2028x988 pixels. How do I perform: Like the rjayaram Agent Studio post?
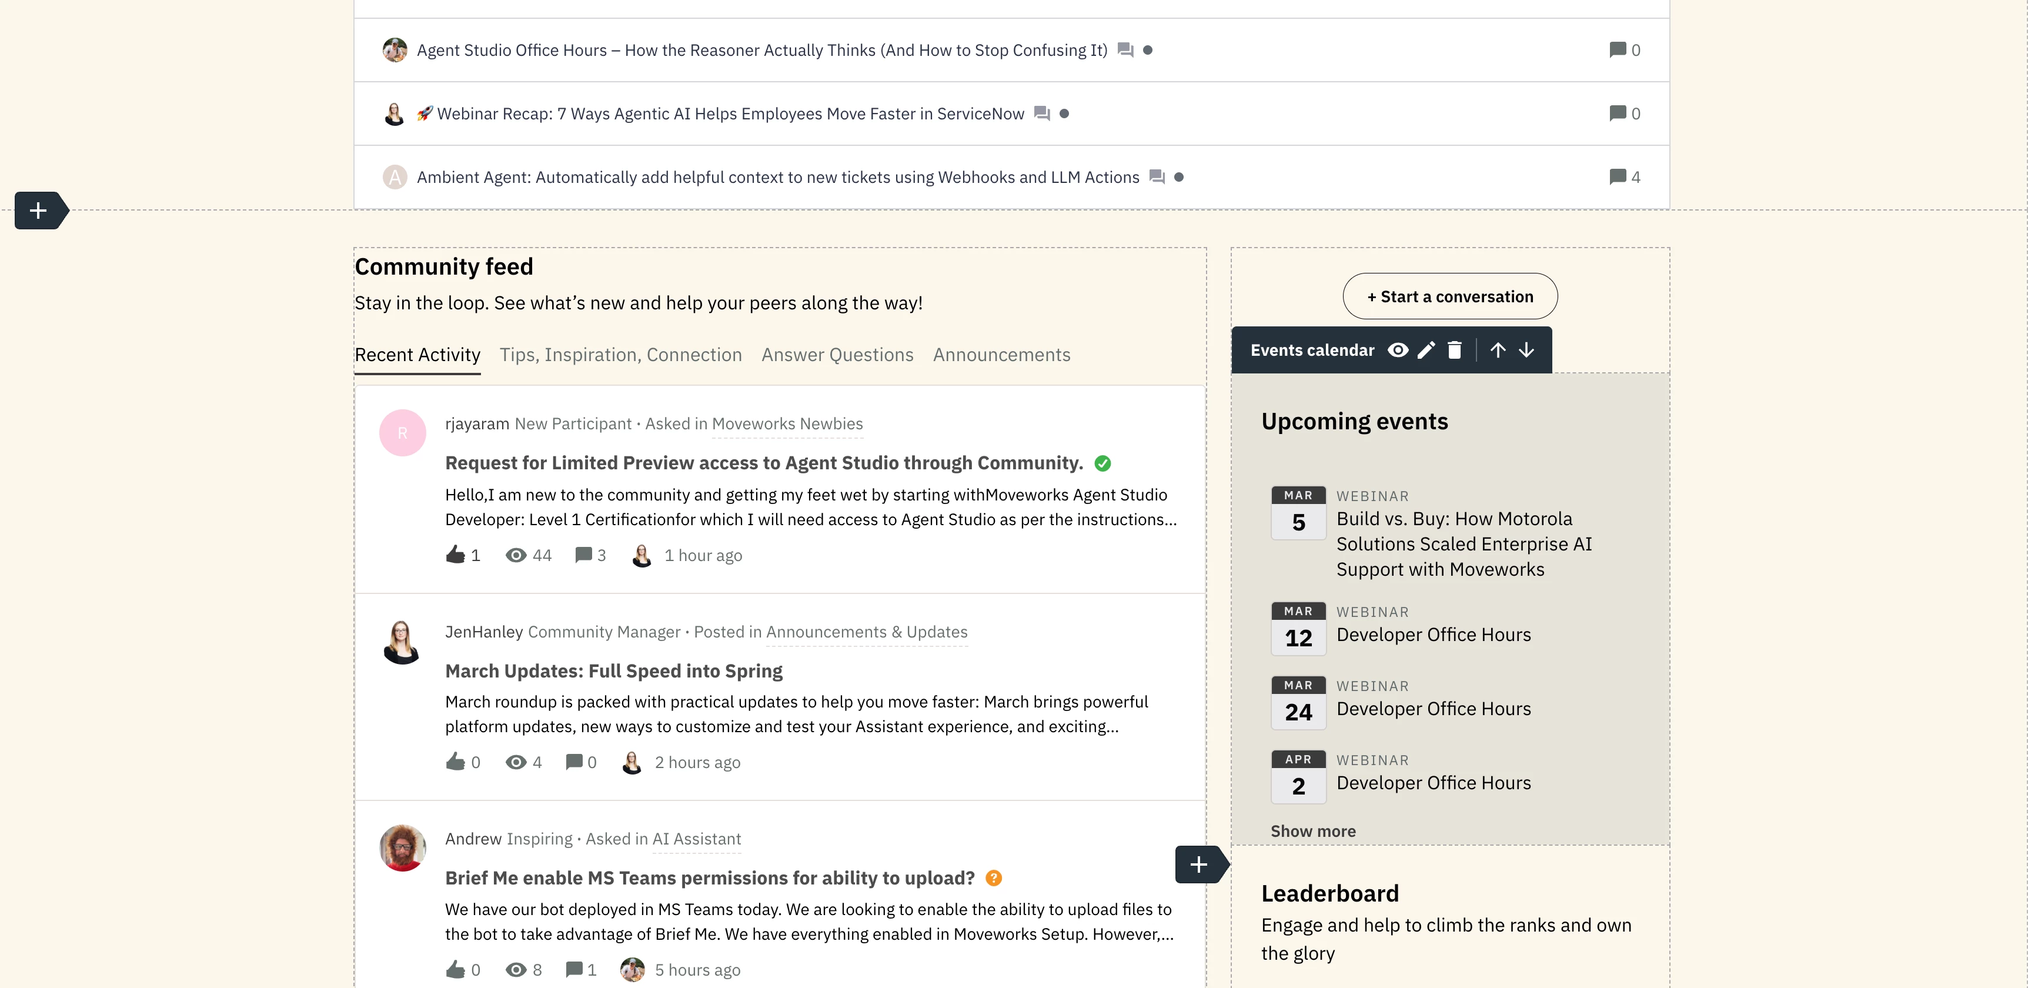click(x=455, y=555)
